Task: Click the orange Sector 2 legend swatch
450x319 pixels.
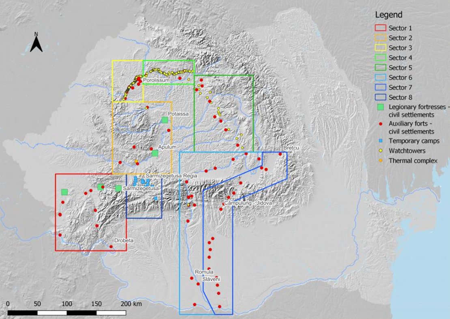Action: pos(380,38)
